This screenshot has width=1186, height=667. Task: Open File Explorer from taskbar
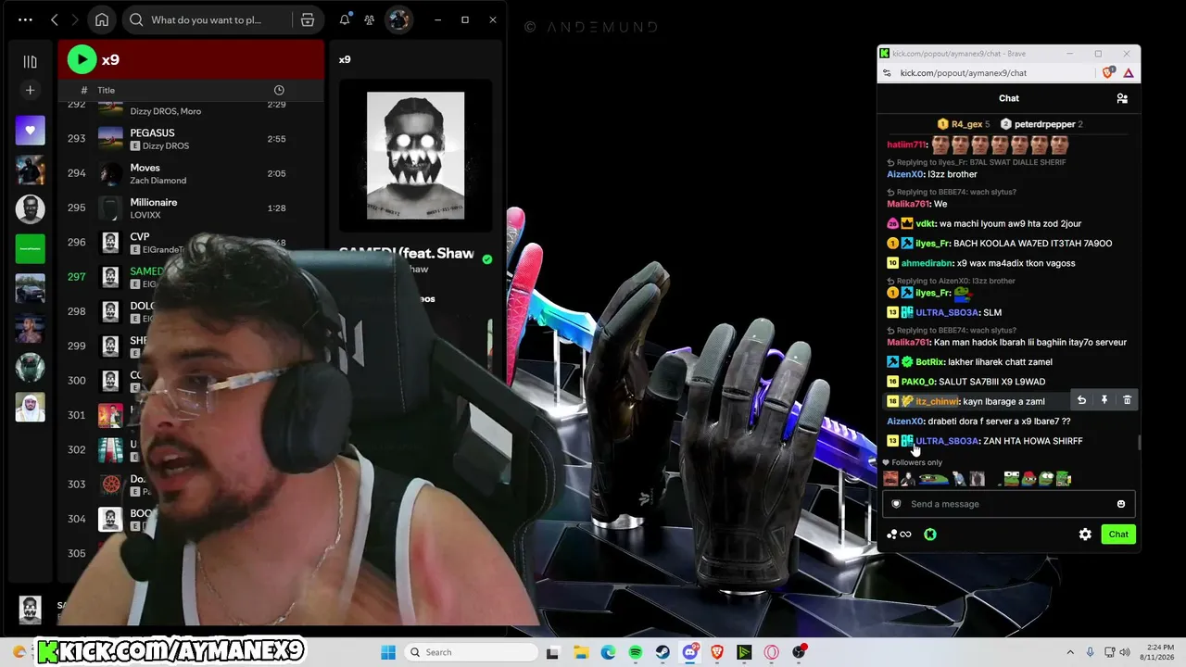tap(580, 652)
